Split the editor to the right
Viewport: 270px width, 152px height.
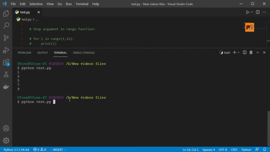258,12
